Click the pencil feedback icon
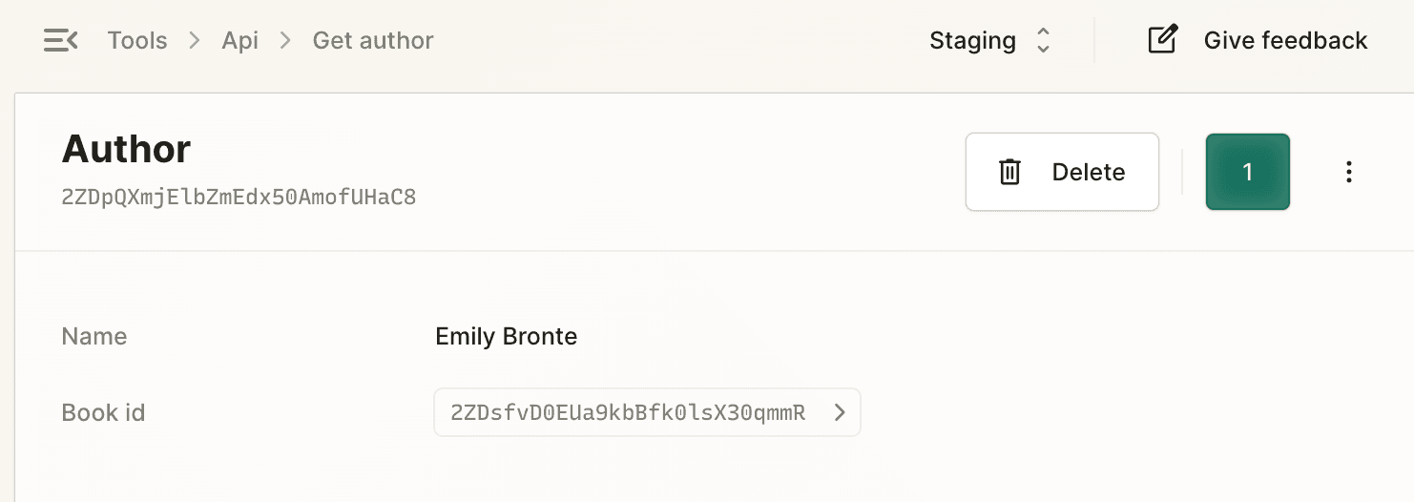 (x=1162, y=40)
